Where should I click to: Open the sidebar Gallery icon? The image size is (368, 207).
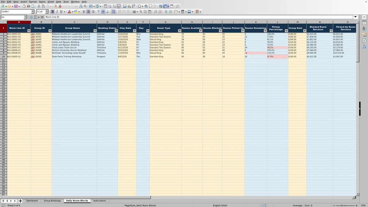(364, 35)
